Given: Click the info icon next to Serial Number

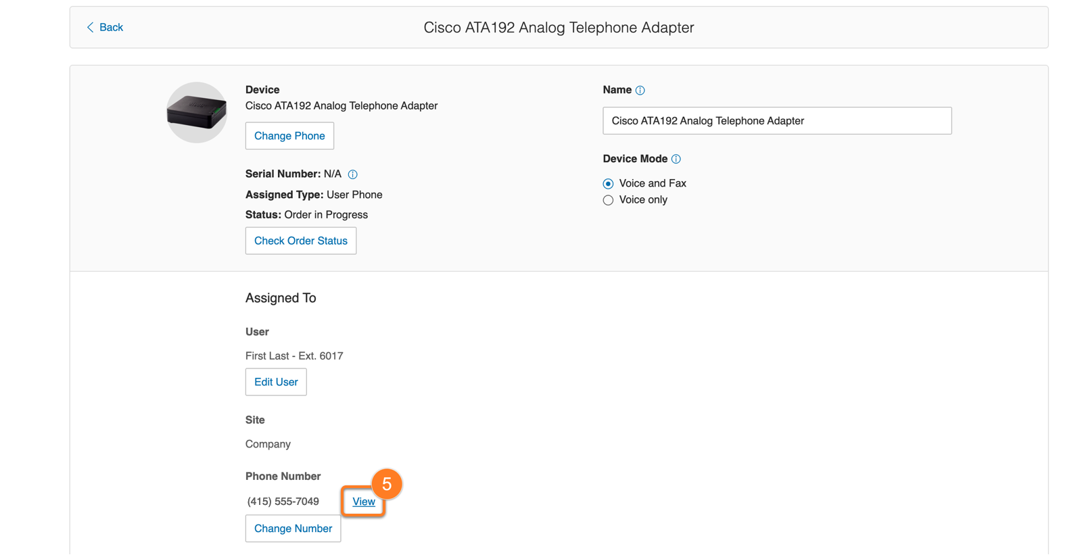Looking at the screenshot, I should [352, 174].
